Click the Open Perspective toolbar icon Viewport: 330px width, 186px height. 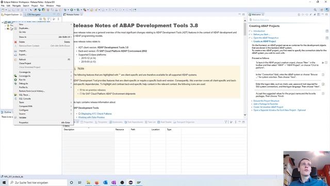click(322, 10)
